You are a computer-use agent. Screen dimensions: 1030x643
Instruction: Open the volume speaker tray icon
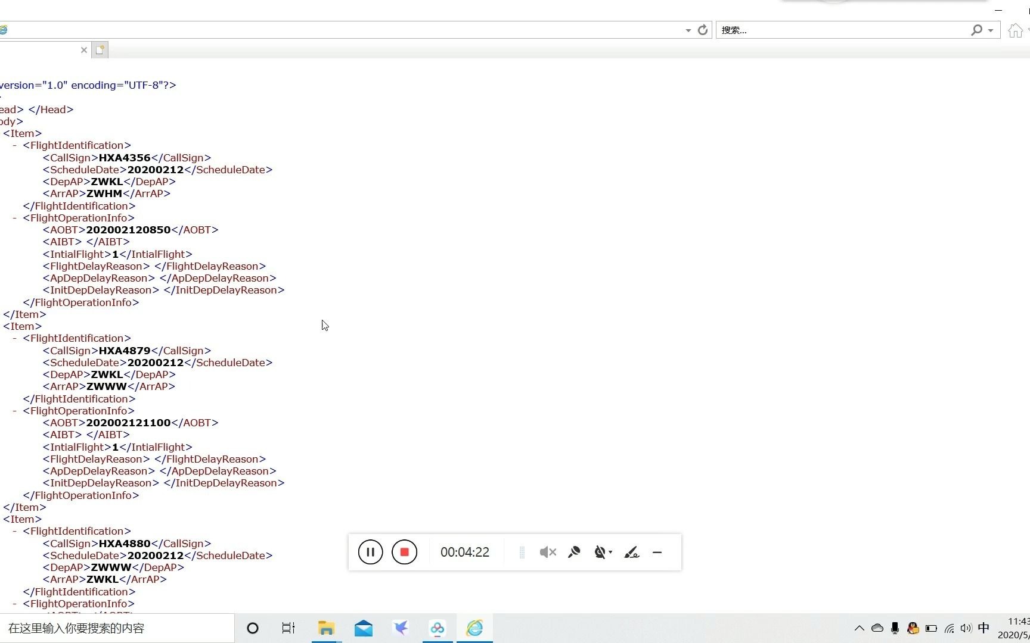pyautogui.click(x=966, y=628)
